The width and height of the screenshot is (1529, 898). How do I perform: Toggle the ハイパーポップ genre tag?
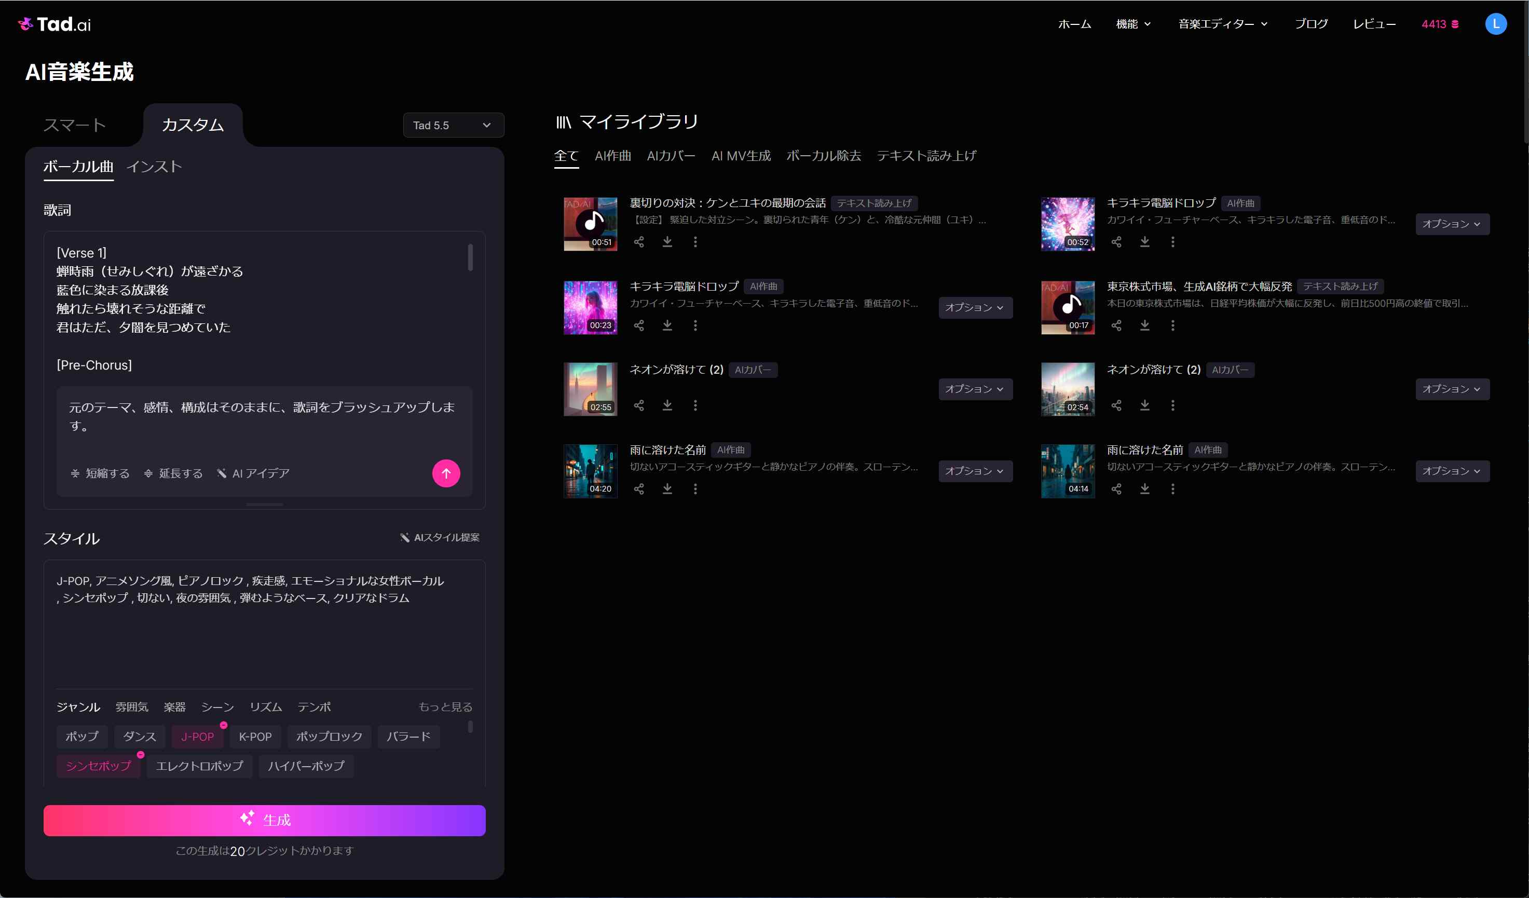[306, 766]
